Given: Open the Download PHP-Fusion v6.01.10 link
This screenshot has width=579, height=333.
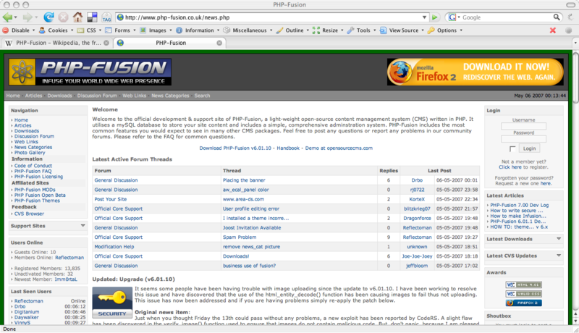Looking at the screenshot, I should [x=235, y=148].
